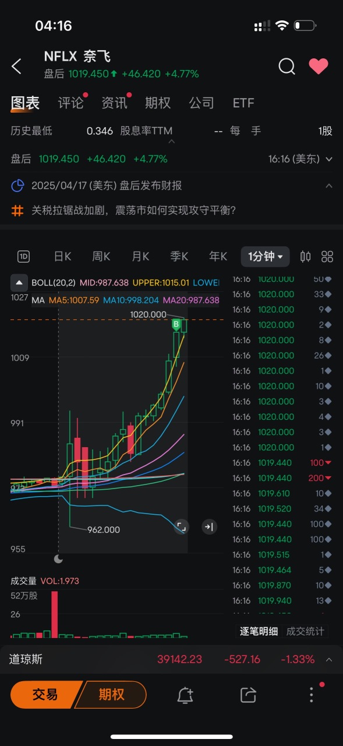
Task: Tap the 历史最低 0.346 field
Action: coord(62,131)
